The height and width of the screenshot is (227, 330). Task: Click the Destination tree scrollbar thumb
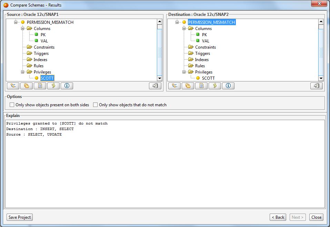[321, 52]
